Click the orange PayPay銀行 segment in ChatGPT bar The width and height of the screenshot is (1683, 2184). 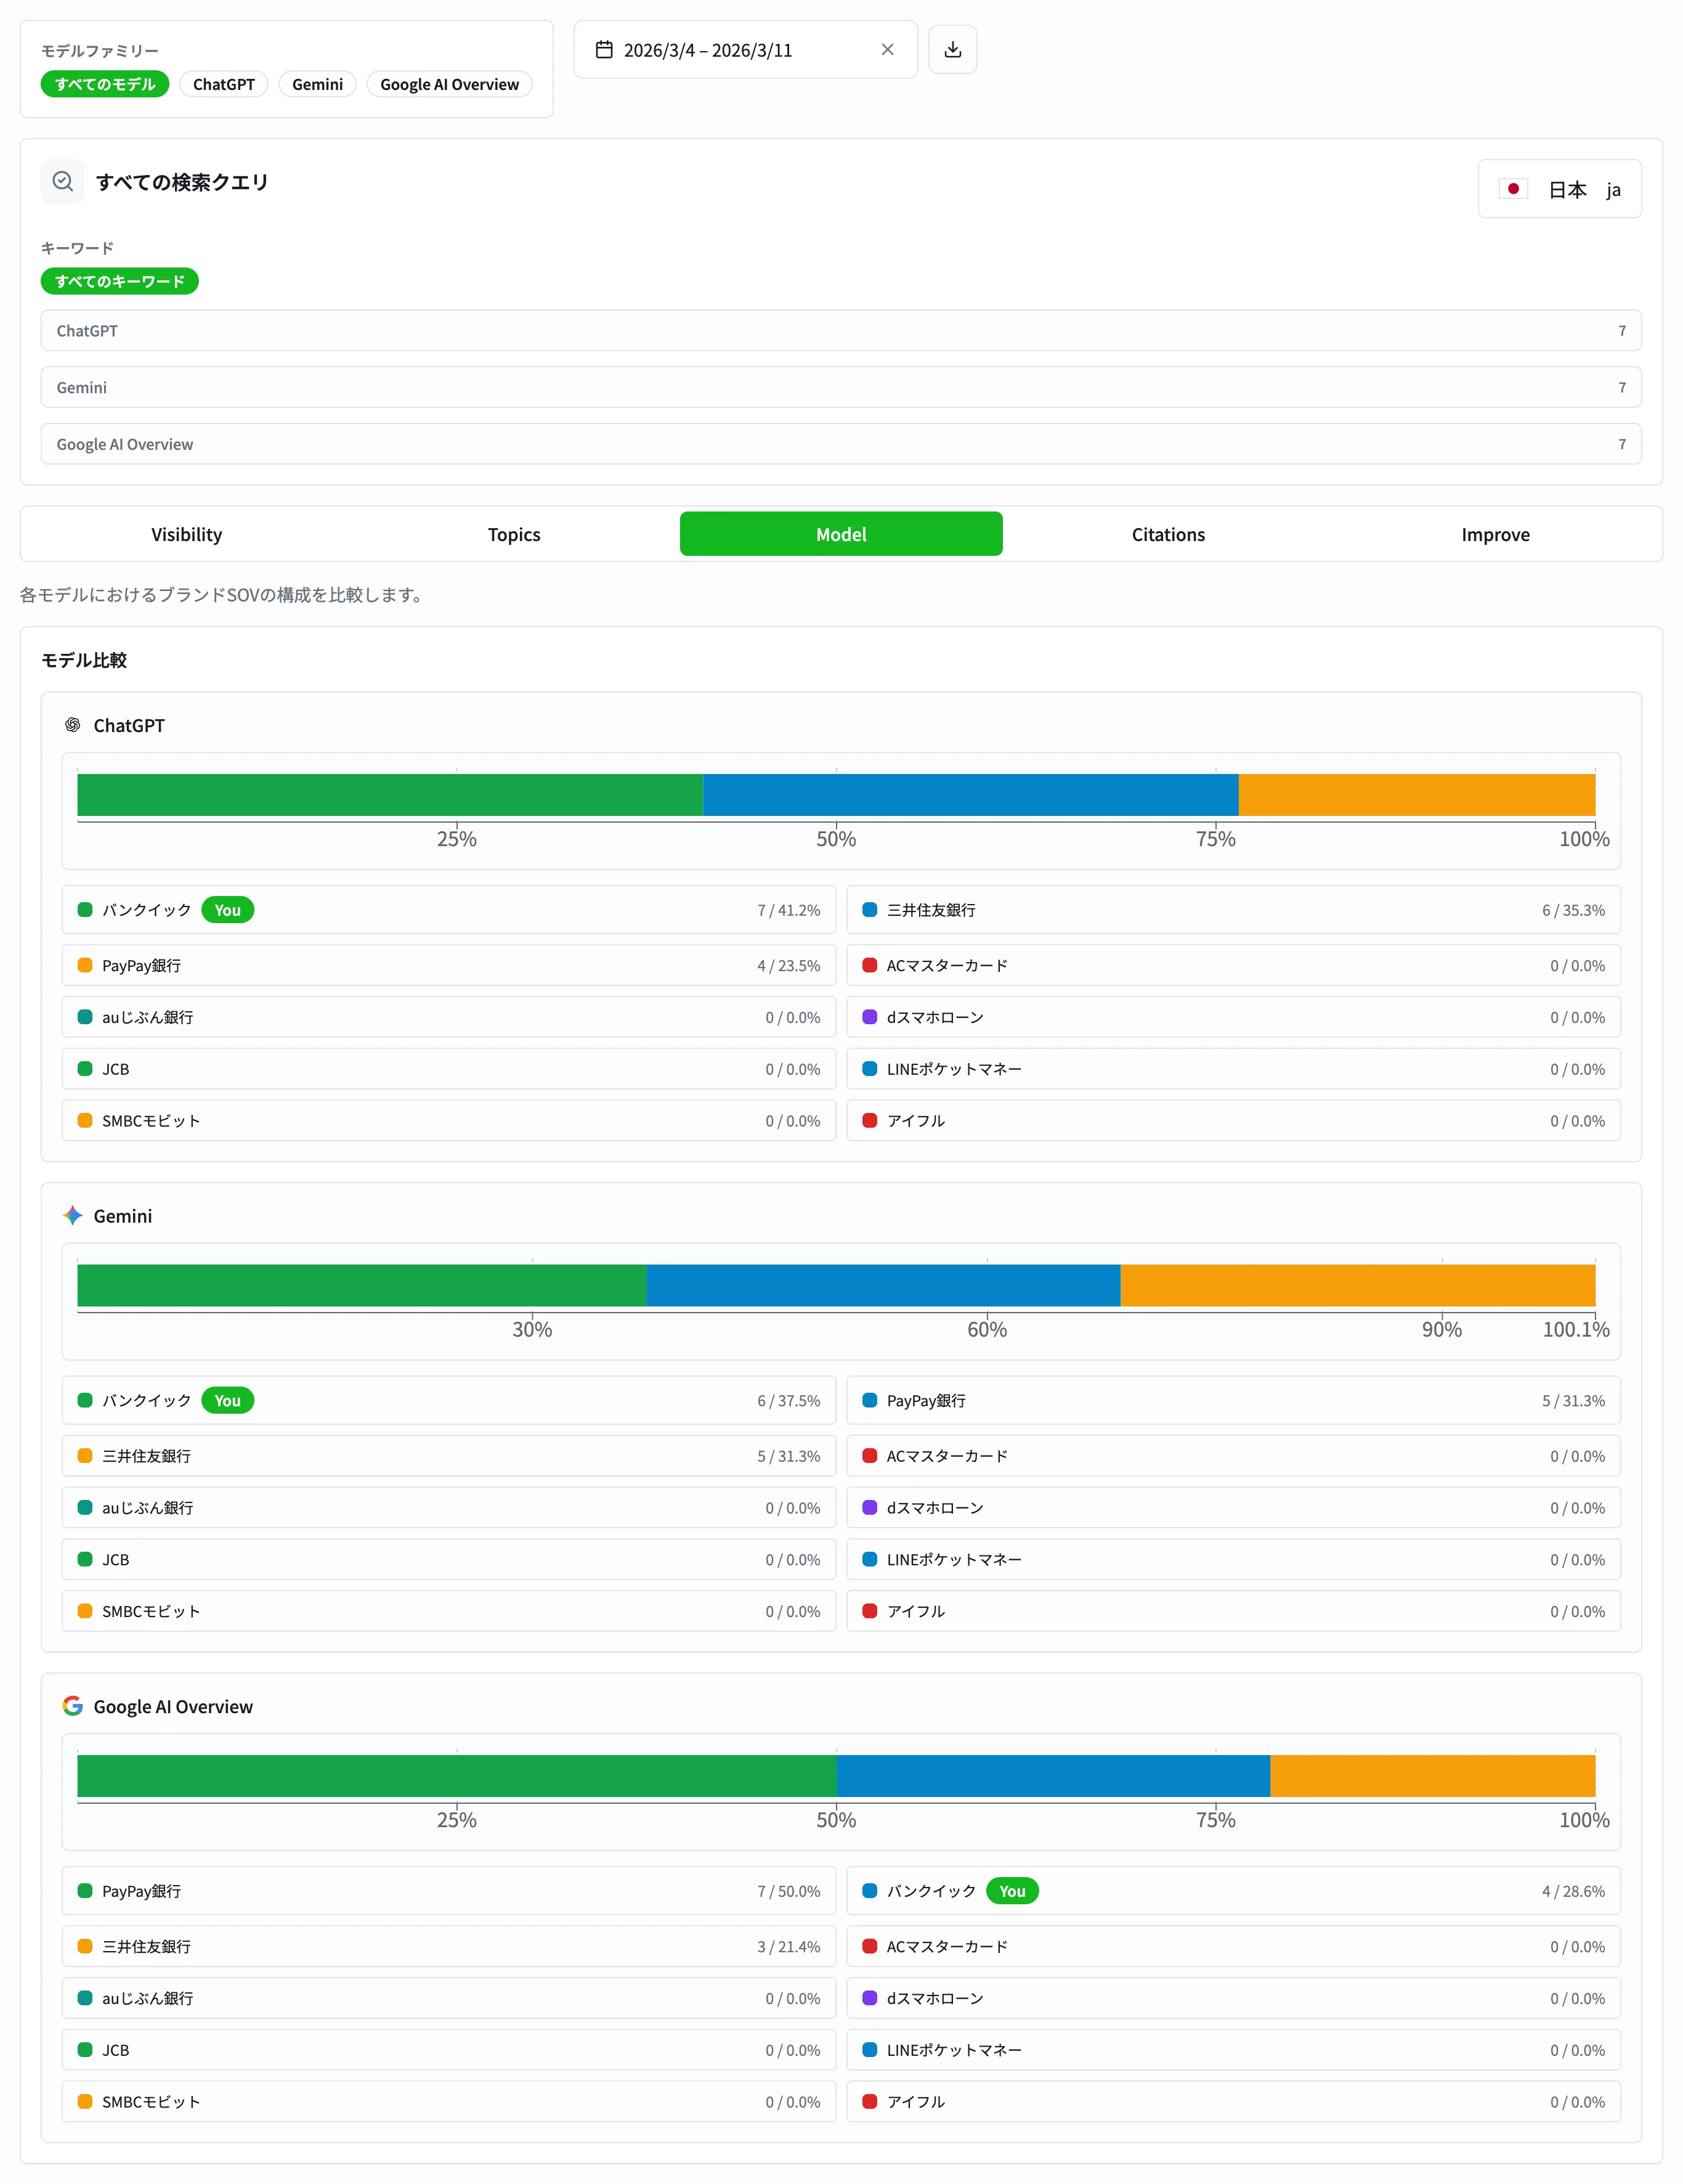1416,795
